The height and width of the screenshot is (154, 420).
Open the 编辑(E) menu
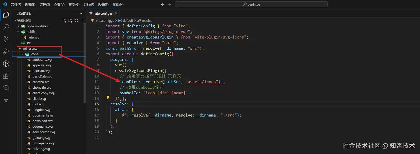(x=30, y=4)
